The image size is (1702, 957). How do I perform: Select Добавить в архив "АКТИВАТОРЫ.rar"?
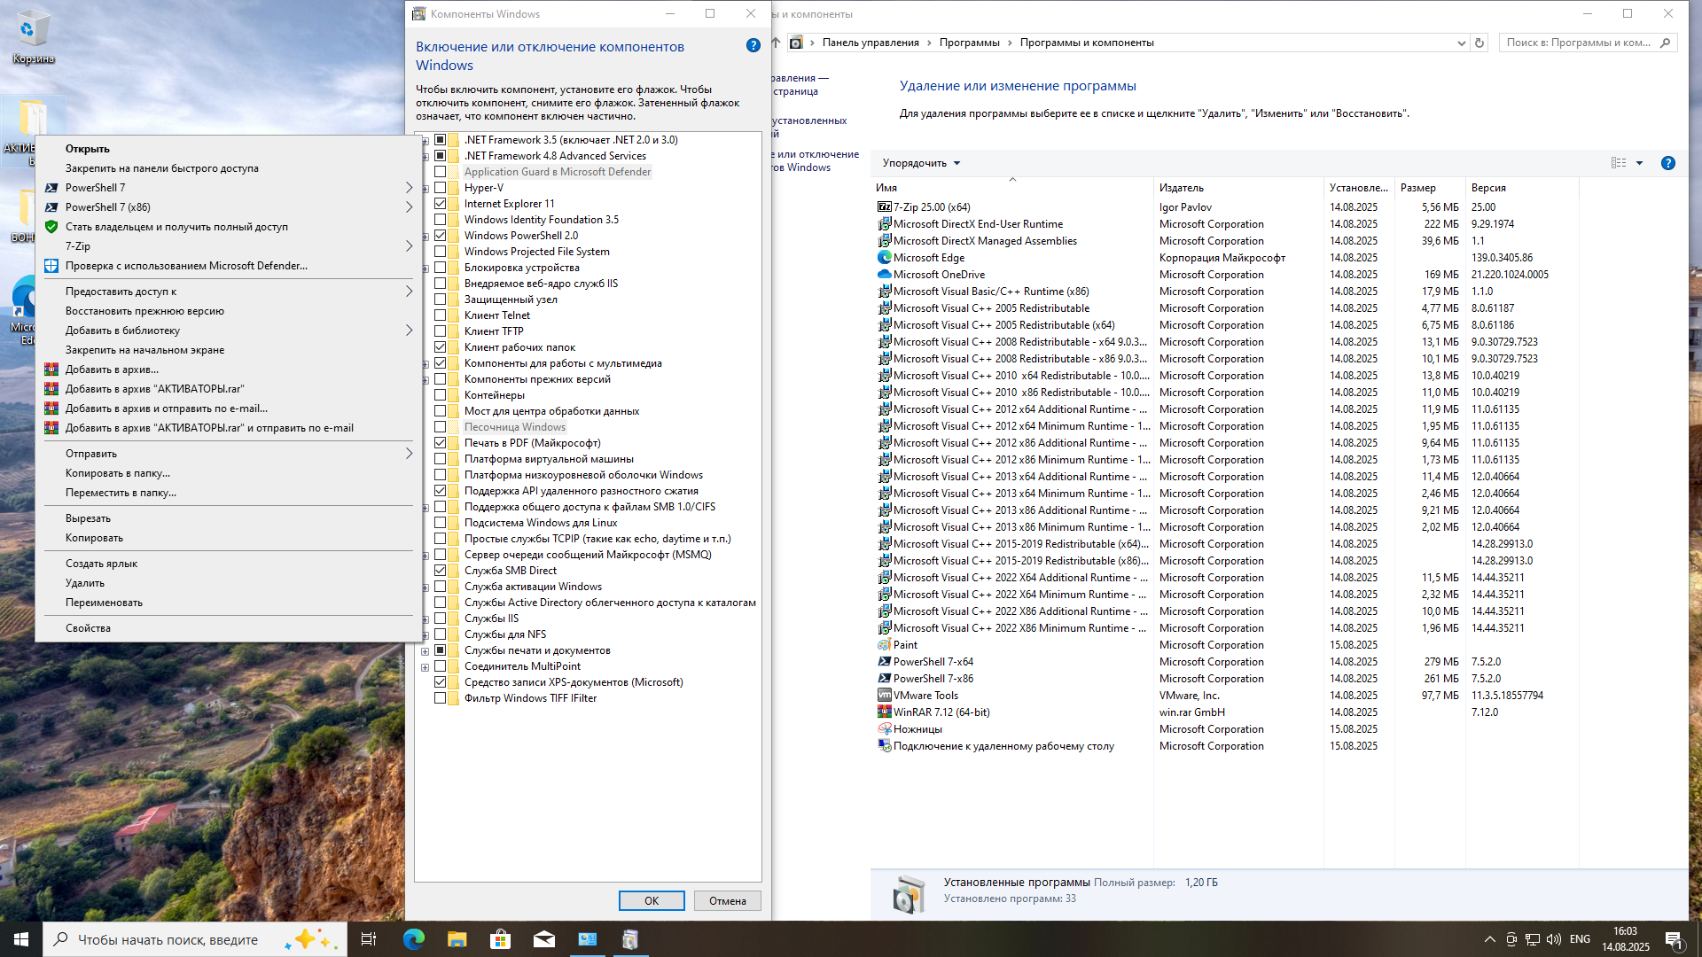228,389
